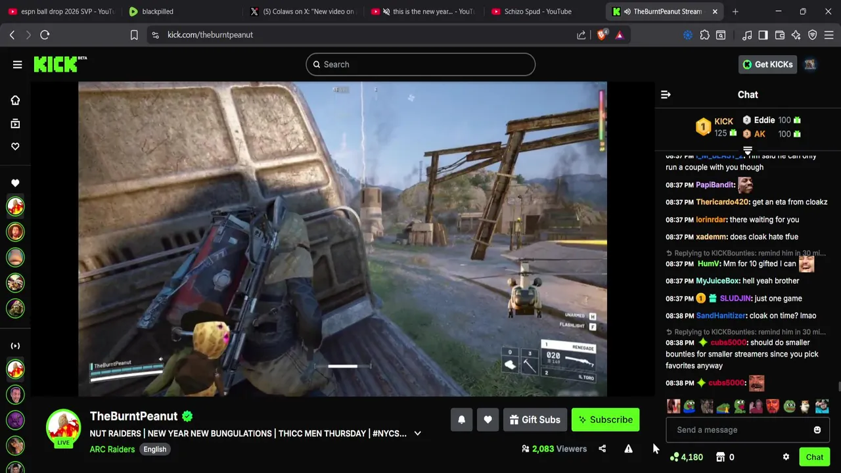Share the stream via share icon

[x=602, y=449]
